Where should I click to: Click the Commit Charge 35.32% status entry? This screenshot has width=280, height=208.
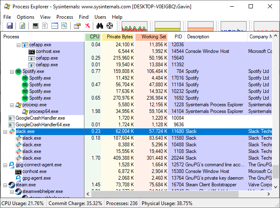(75, 203)
